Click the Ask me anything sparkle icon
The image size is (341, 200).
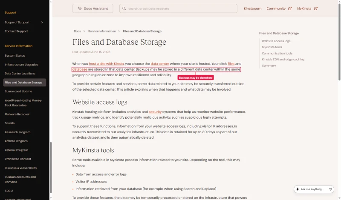pyautogui.click(x=298, y=189)
